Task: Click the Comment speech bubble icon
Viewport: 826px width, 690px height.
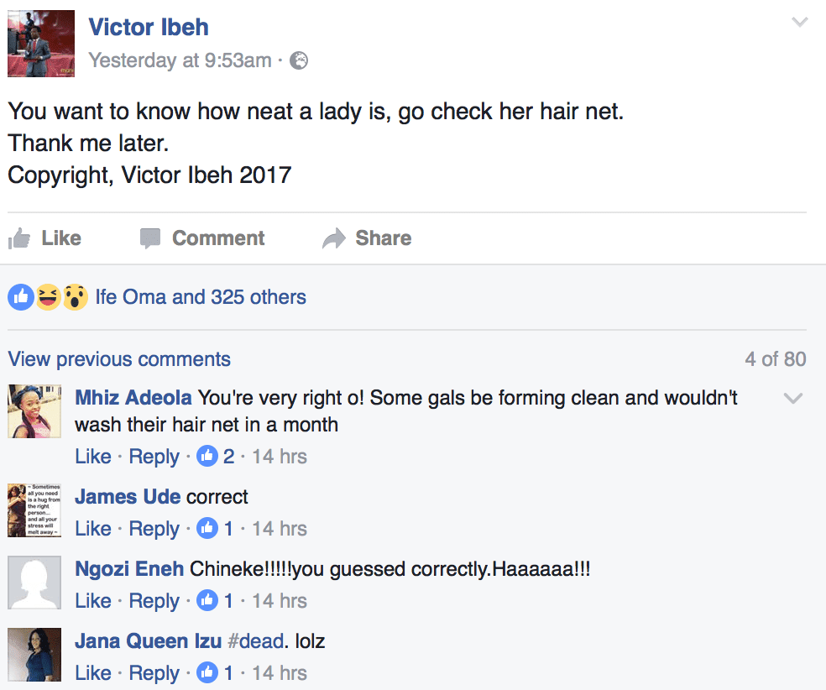Action: [x=150, y=238]
